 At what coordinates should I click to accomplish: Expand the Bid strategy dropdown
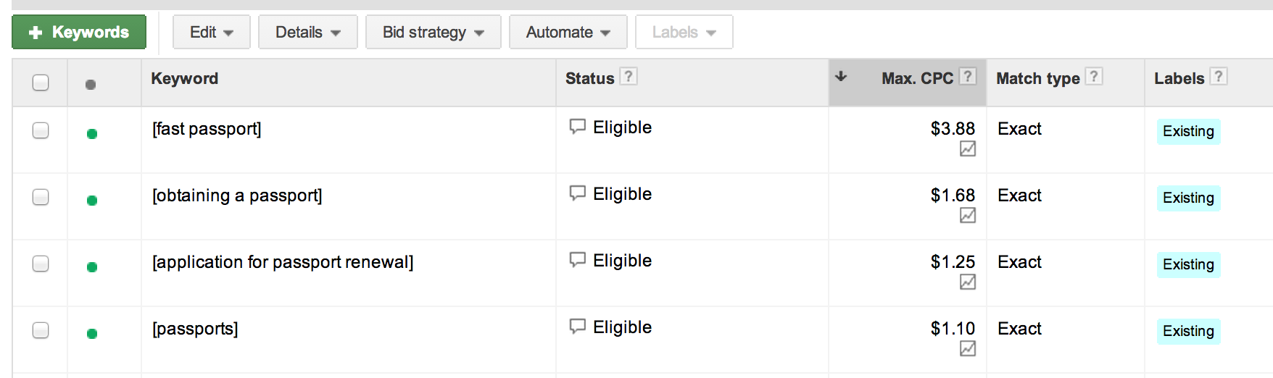[x=434, y=32]
